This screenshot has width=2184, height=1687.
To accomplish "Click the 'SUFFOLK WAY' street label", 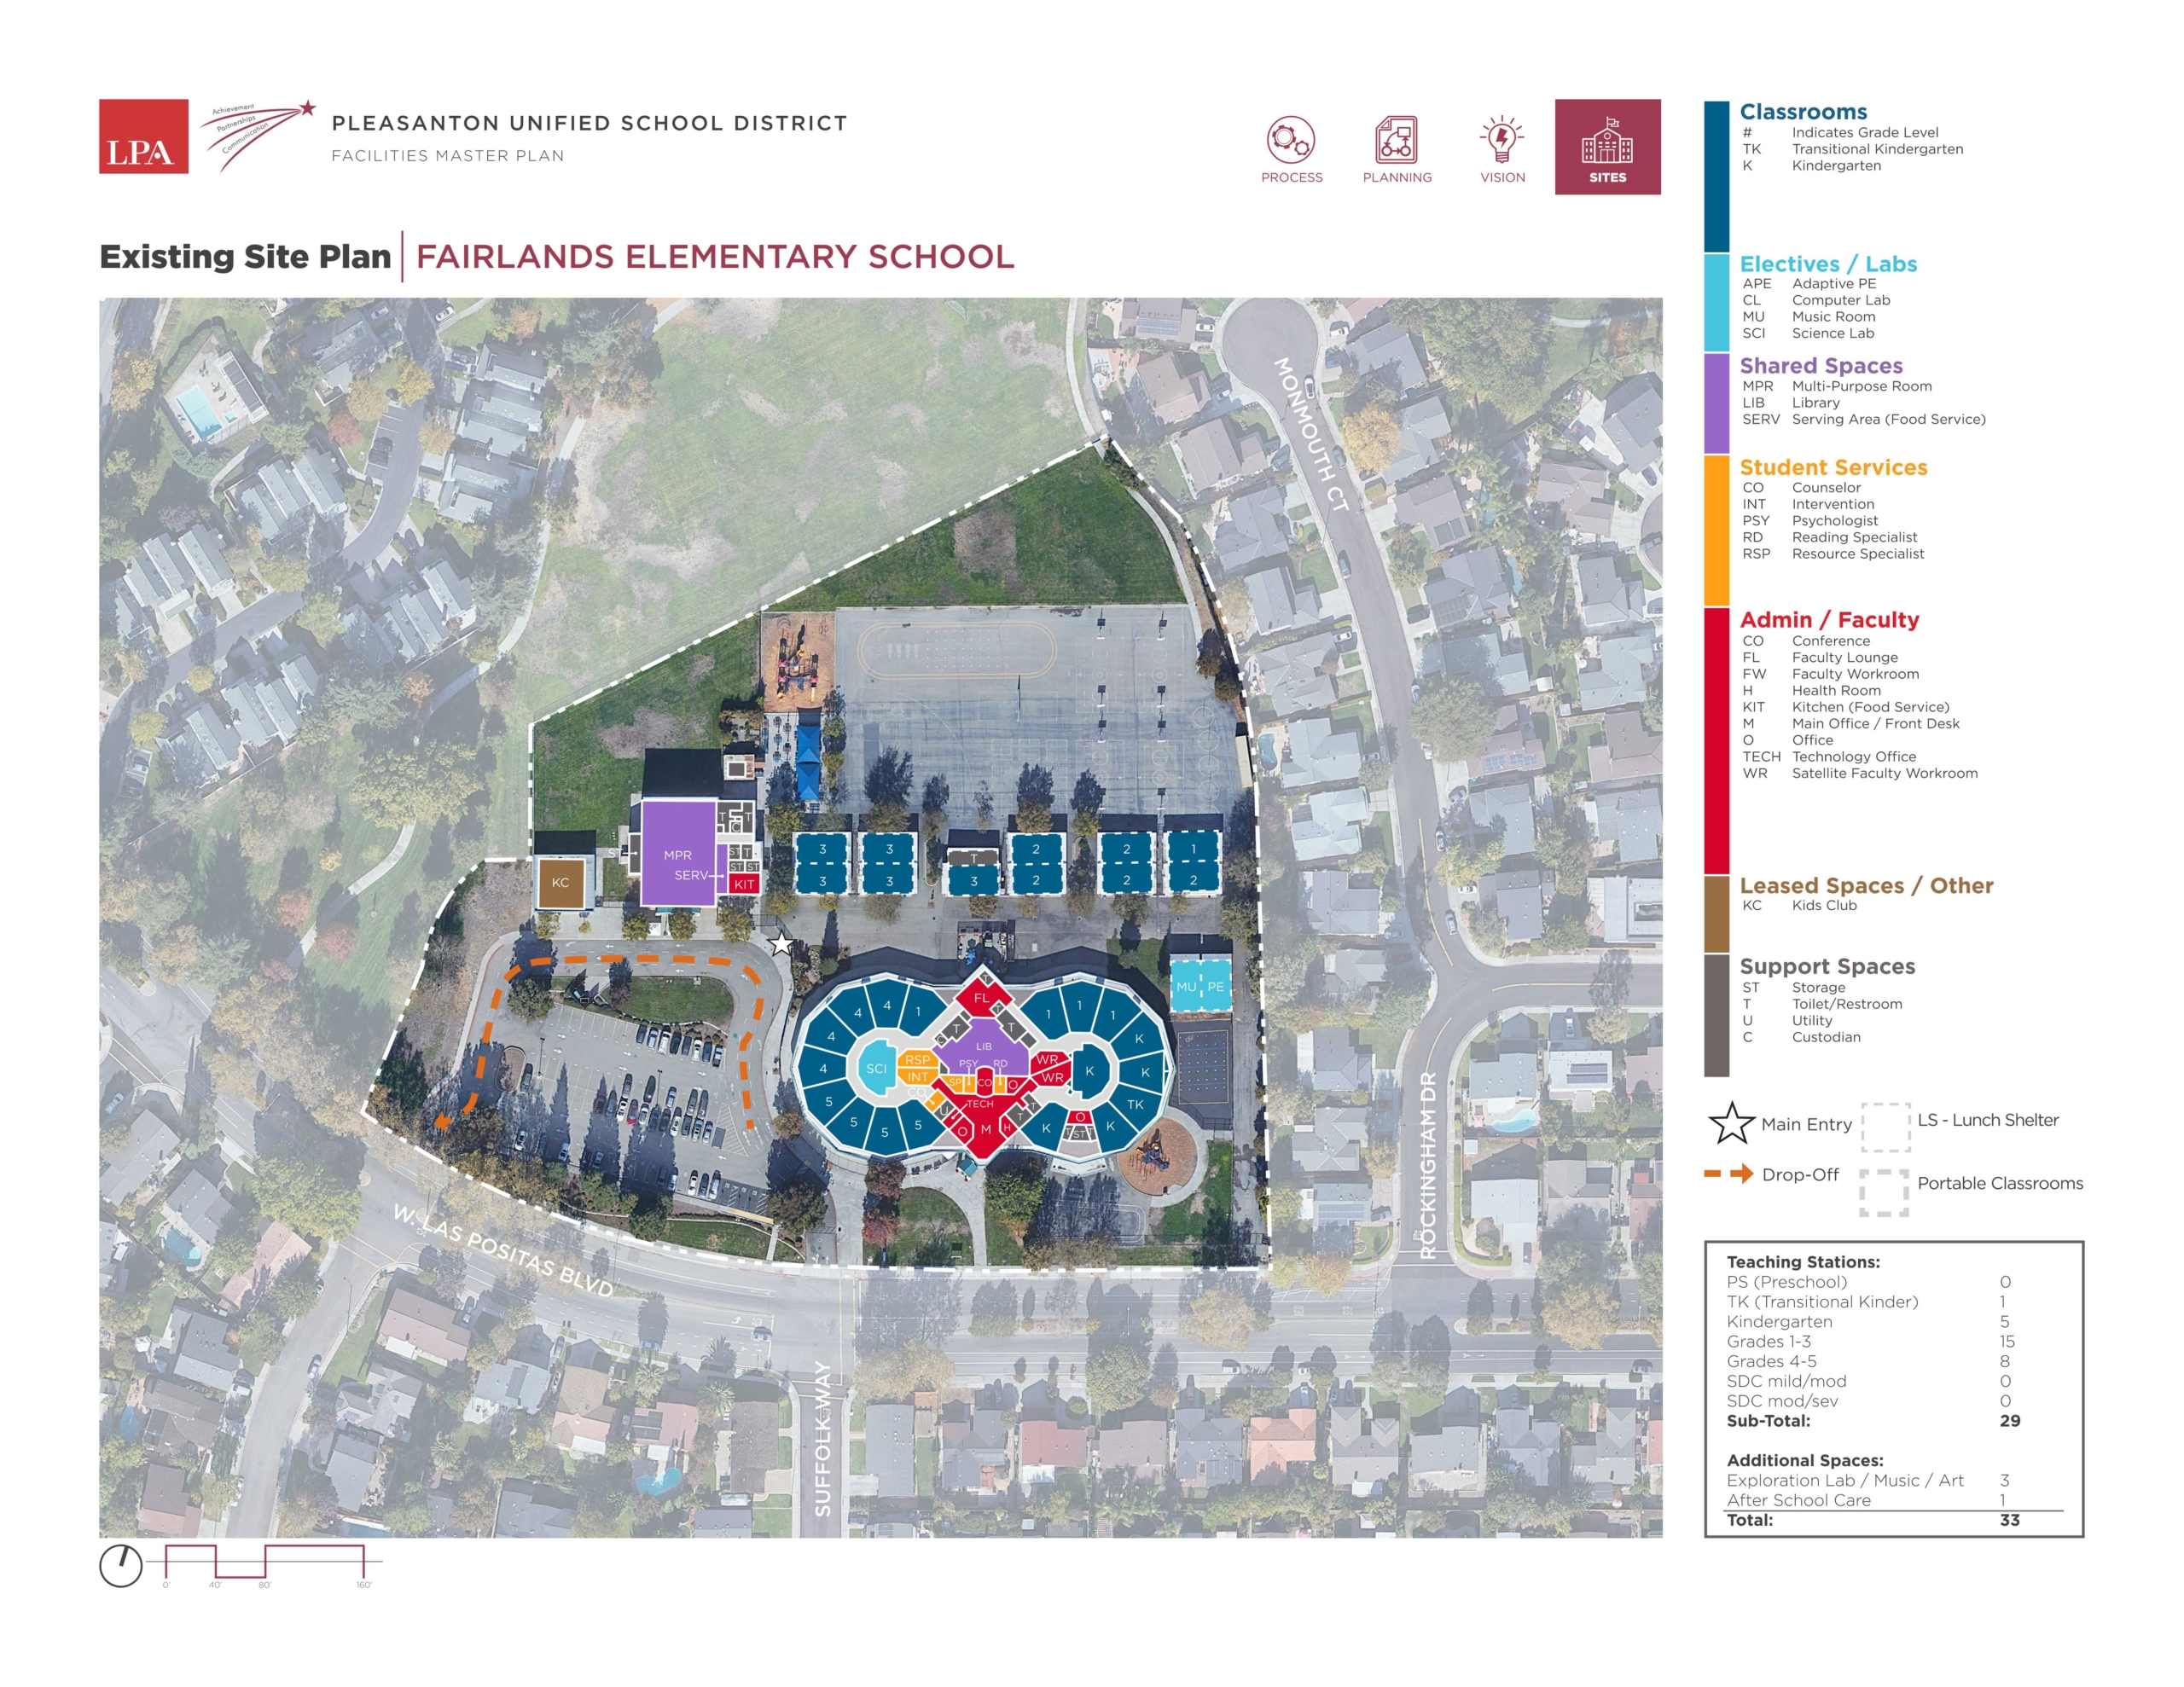I will pos(822,1438).
